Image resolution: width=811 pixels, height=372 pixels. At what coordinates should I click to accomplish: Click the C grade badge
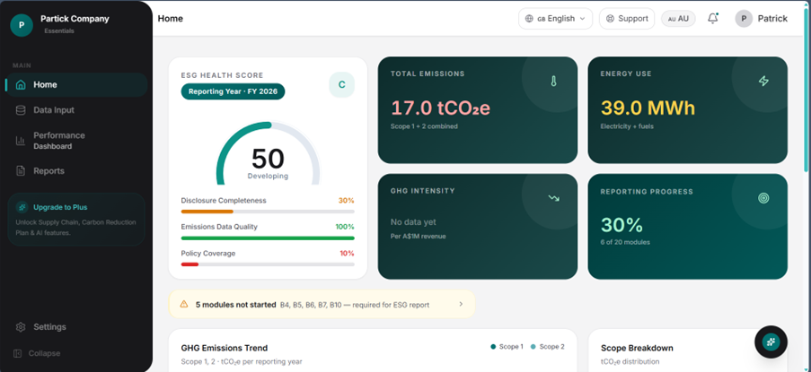[x=342, y=84]
